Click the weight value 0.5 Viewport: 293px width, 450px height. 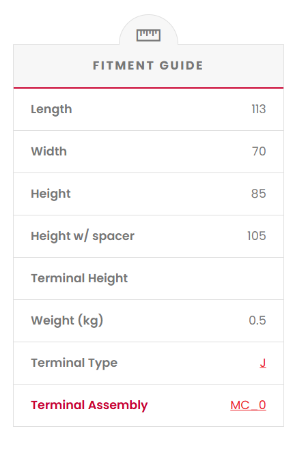(257, 320)
